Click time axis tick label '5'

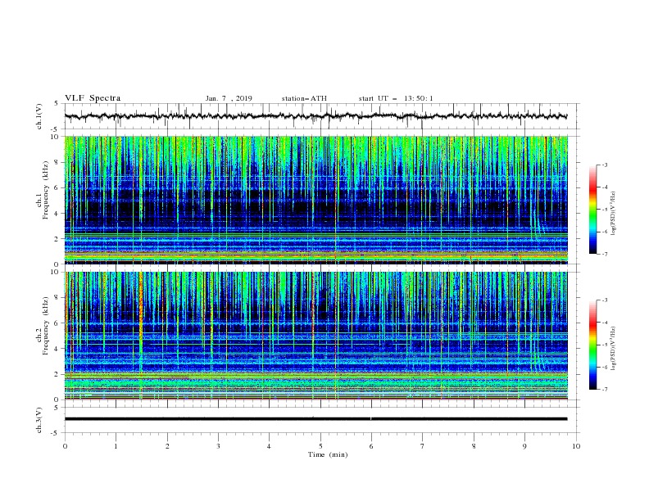point(320,446)
